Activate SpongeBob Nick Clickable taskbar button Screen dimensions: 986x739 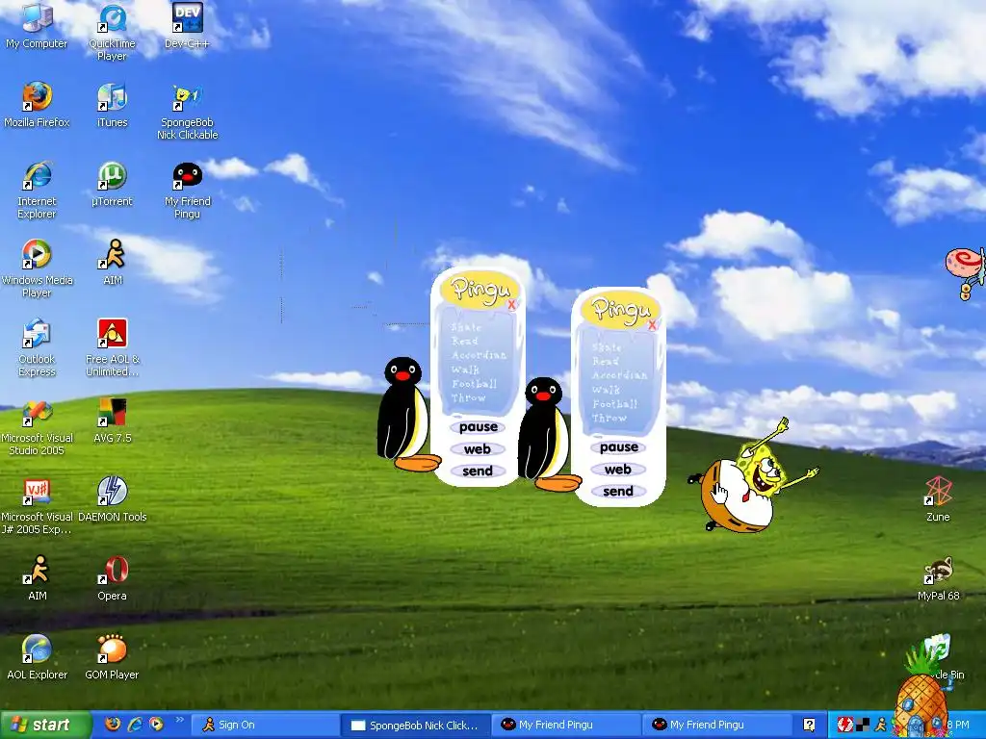(x=415, y=725)
